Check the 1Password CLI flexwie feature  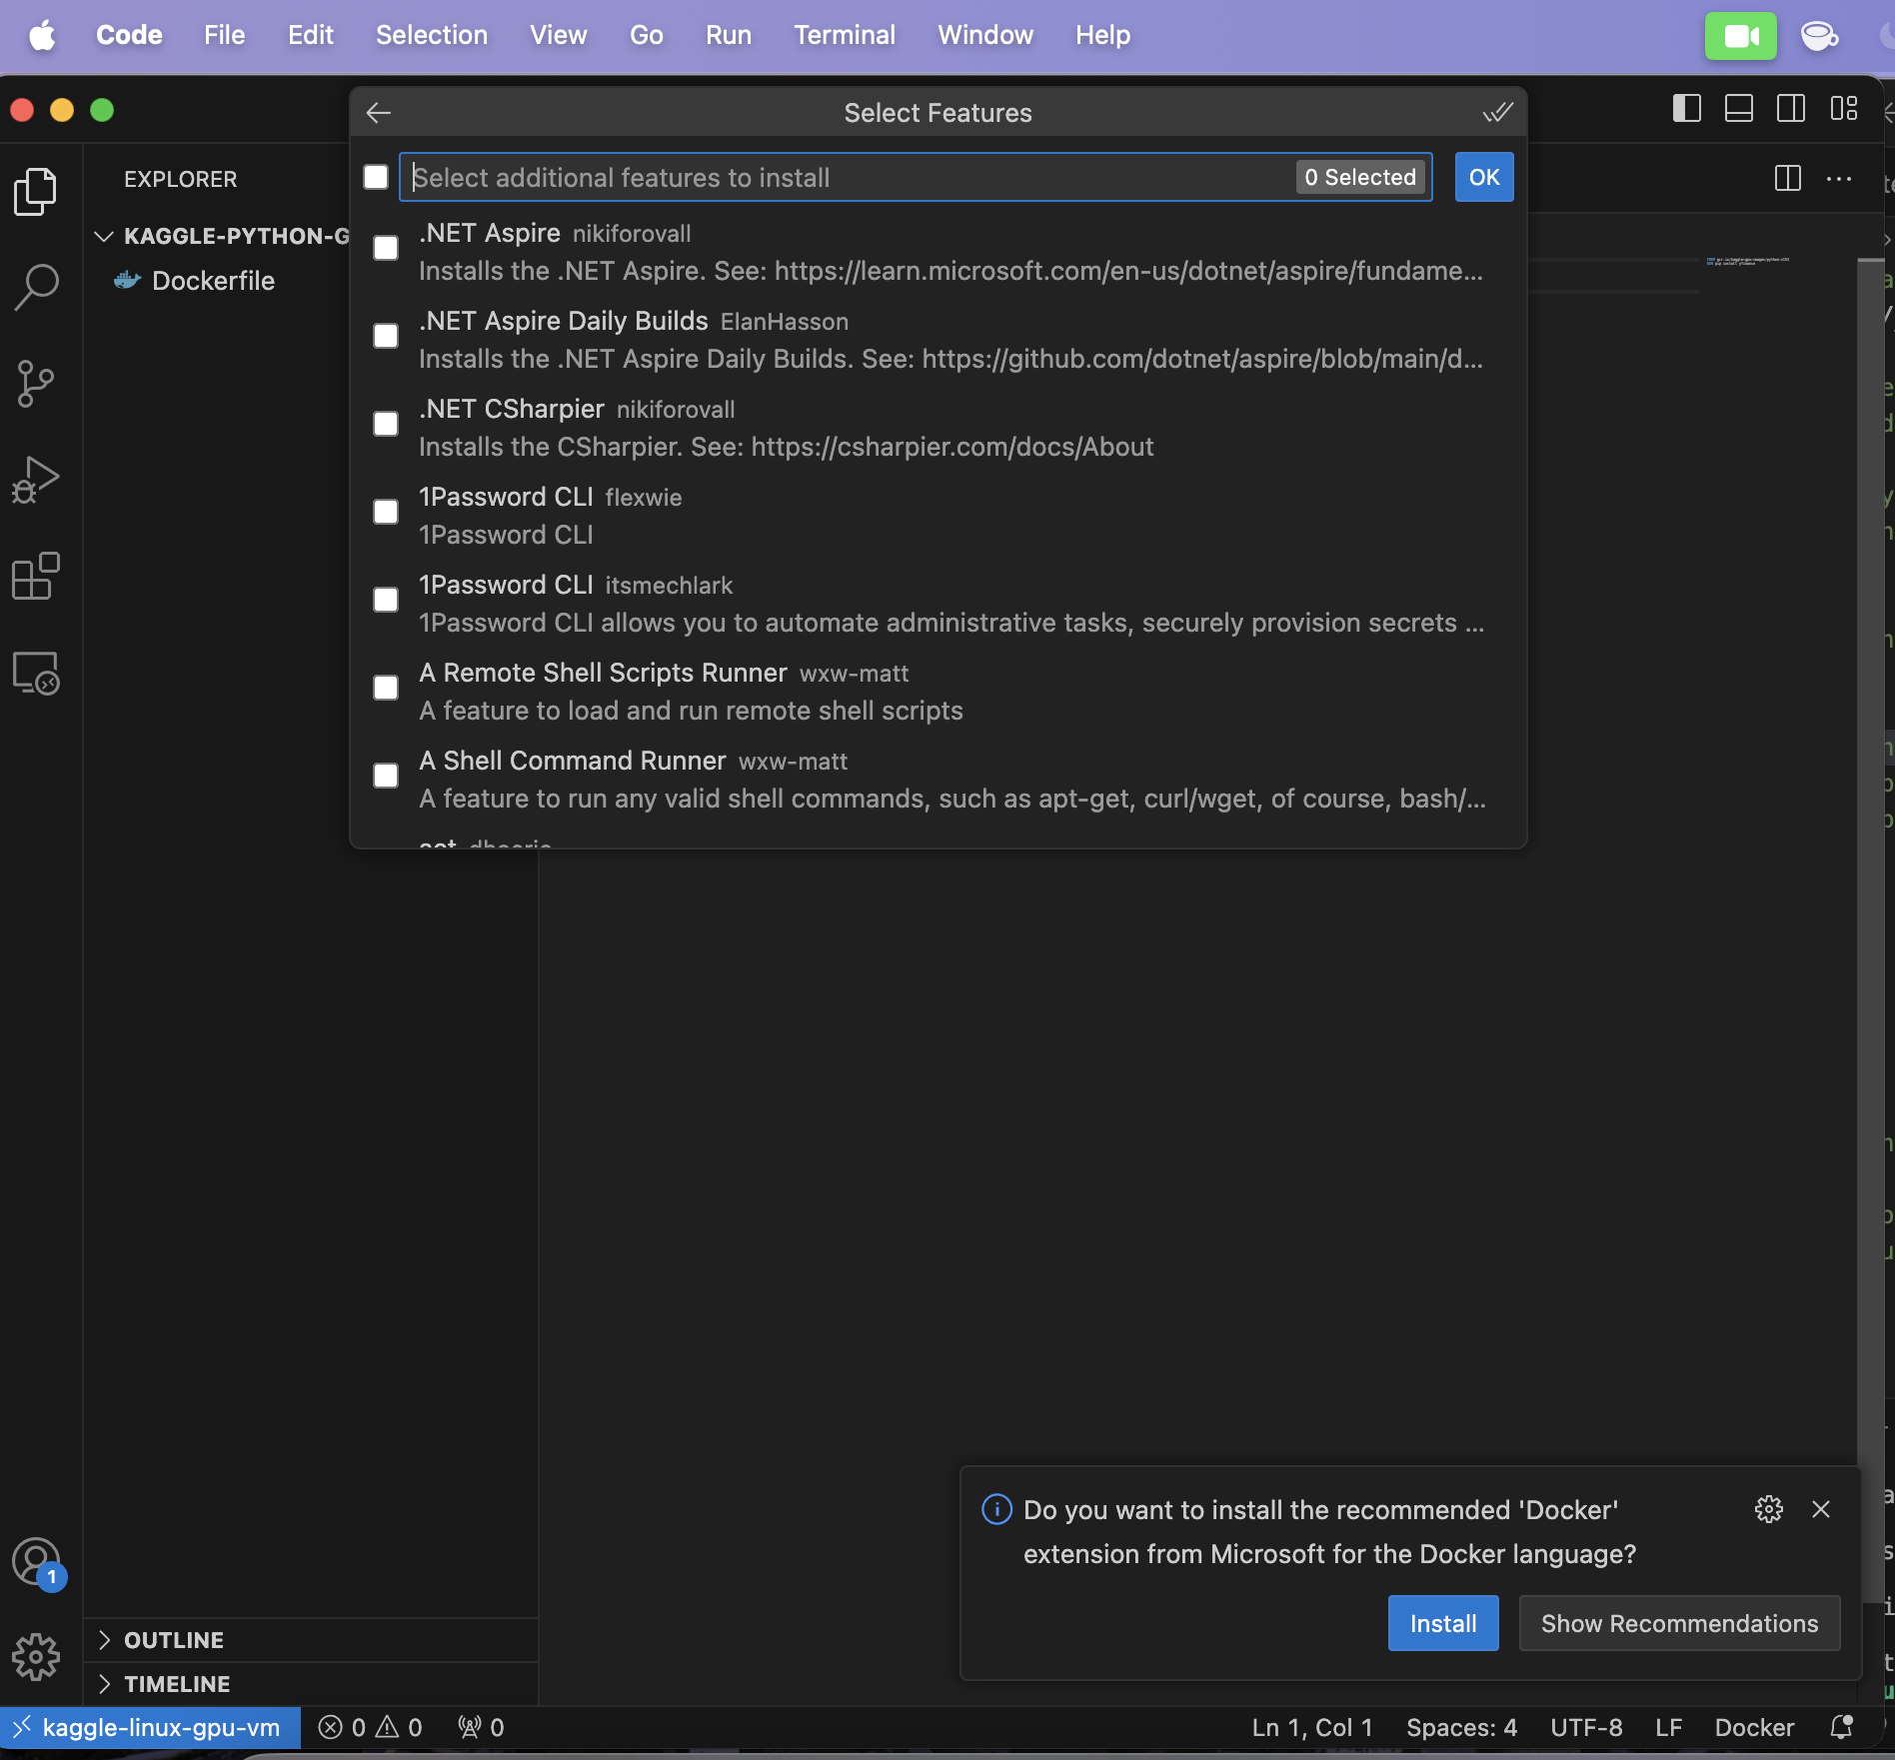tap(386, 512)
